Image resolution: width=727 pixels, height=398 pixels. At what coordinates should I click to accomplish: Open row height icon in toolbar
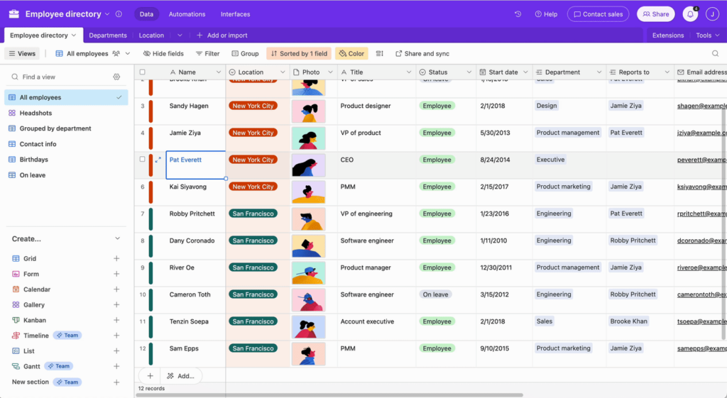(379, 54)
